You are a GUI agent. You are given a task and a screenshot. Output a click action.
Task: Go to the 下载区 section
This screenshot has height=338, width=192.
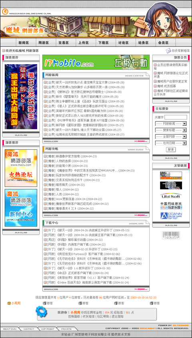104,43
